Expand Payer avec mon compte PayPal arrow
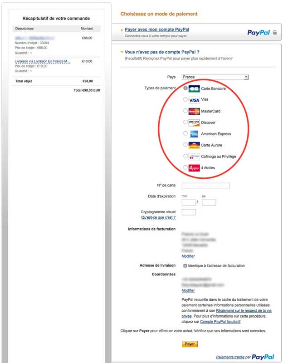 pyautogui.click(x=122, y=30)
